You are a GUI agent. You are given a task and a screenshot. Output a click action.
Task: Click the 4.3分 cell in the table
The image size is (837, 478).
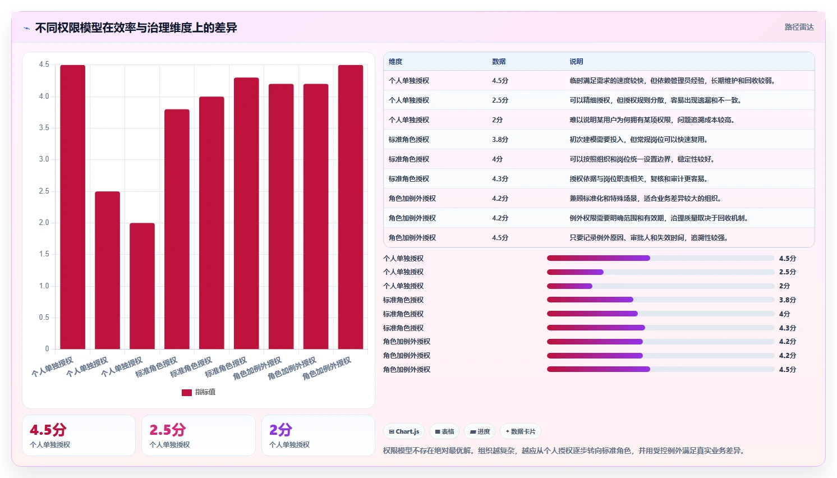[500, 179]
